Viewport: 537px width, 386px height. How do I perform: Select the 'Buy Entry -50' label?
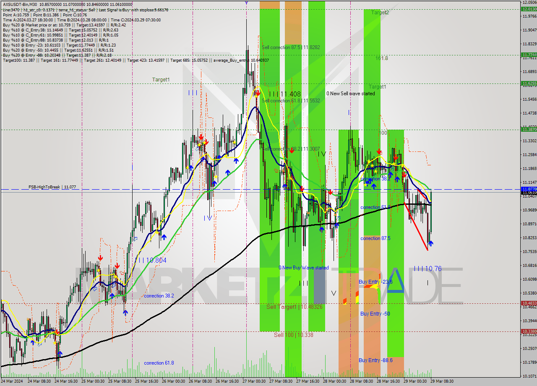[375, 313]
